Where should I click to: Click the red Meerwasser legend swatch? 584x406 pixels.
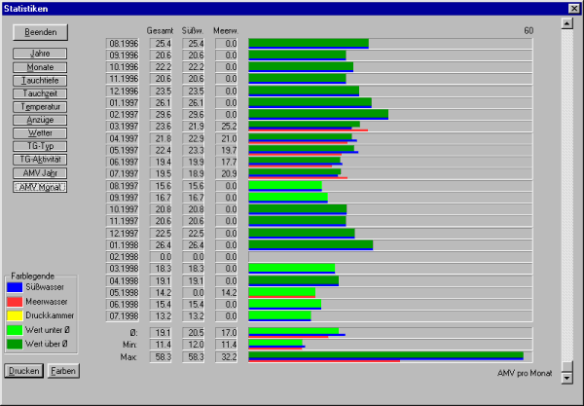click(14, 303)
